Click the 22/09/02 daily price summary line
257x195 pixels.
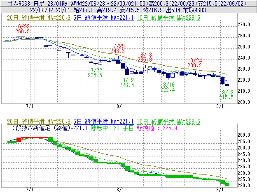pyautogui.click(x=118, y=10)
